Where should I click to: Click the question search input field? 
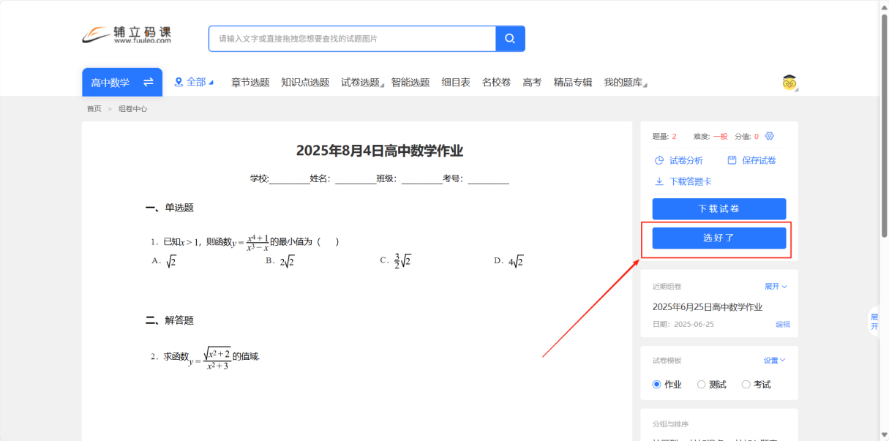coord(352,39)
